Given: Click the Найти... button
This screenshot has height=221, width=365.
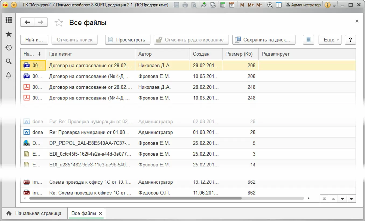Looking at the screenshot, I should pos(34,40).
